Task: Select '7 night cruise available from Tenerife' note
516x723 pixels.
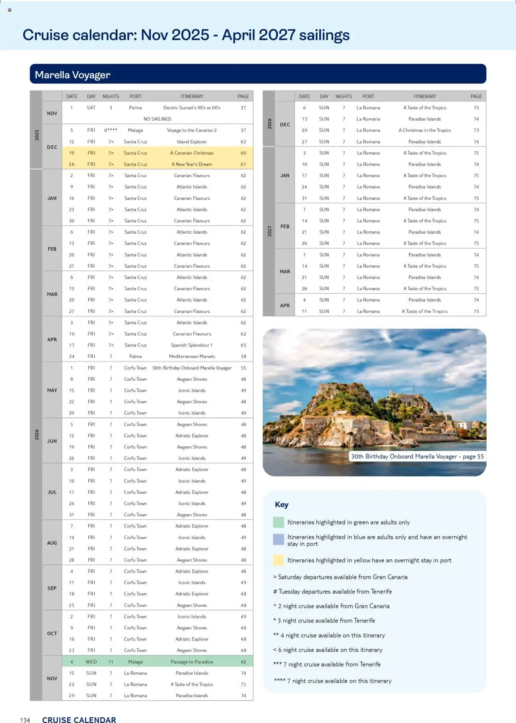Action: coord(327,664)
